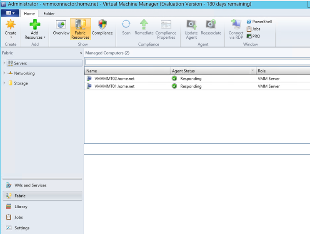Select the VMVMMT02.home.net row
This screenshot has height=234, width=310.
coord(197,78)
